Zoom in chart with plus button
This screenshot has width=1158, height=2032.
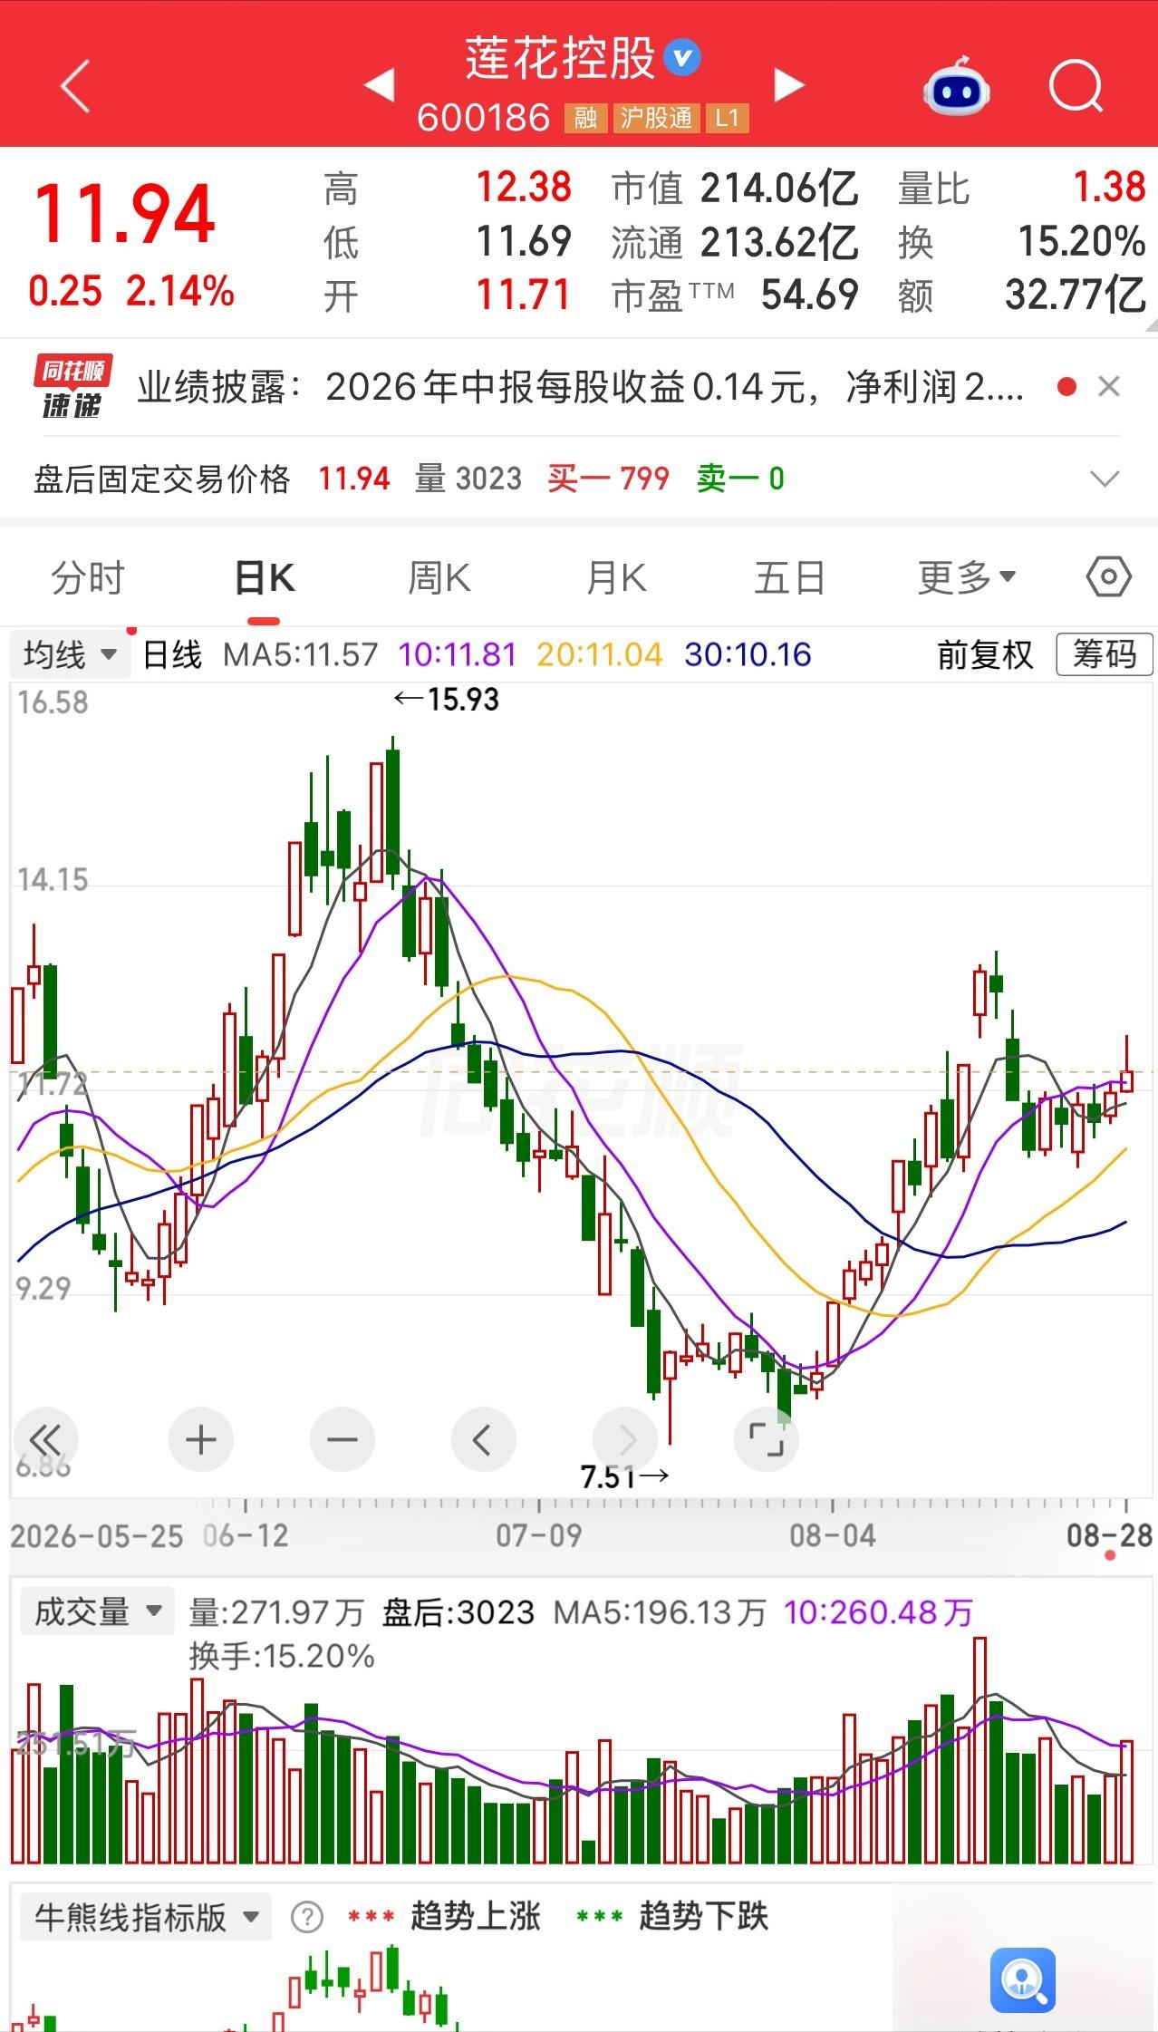tap(200, 1439)
